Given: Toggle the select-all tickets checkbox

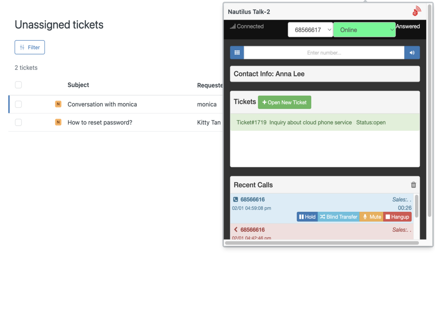Looking at the screenshot, I should pos(18,85).
